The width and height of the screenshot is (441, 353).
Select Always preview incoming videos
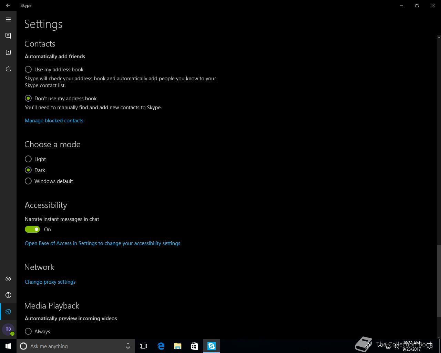tap(38, 331)
